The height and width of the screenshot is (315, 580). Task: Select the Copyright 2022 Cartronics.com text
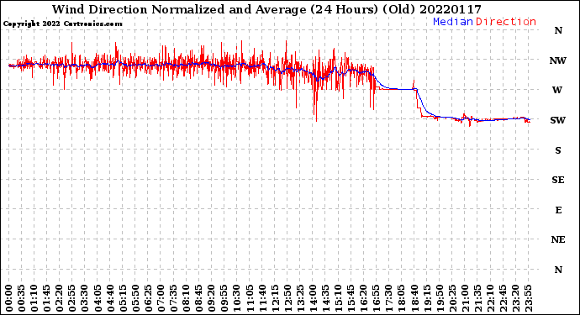pos(62,24)
